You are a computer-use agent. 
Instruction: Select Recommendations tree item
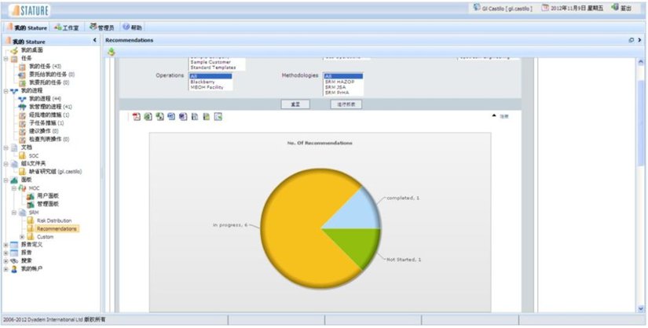click(57, 228)
